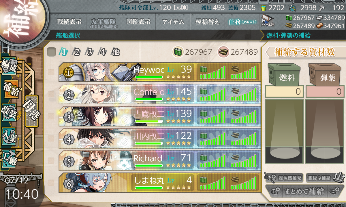Click the まとめて補給 resupply button
Image resolution: width=346 pixels, height=207 pixels.
pos(304,191)
